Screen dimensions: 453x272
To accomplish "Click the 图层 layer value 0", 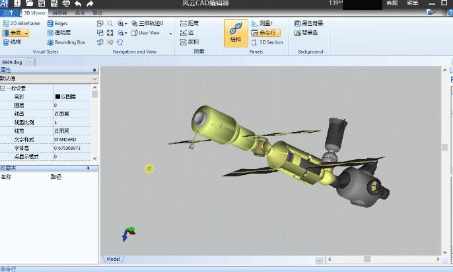I will (x=71, y=106).
